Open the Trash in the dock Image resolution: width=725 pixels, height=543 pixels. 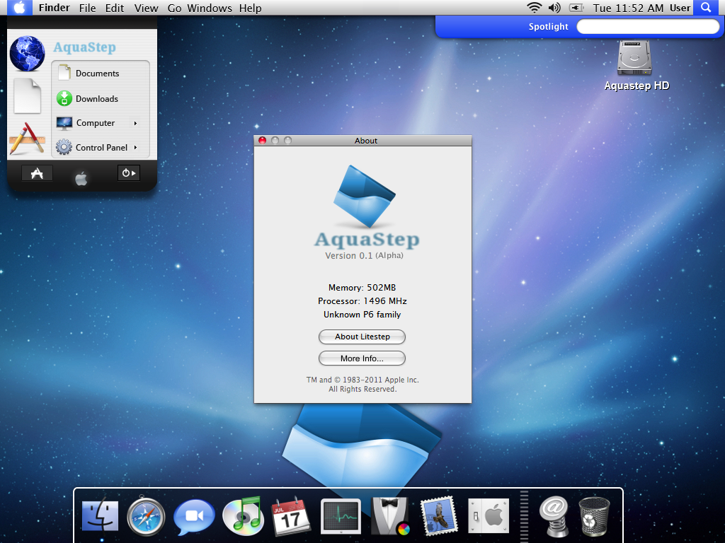(x=594, y=516)
